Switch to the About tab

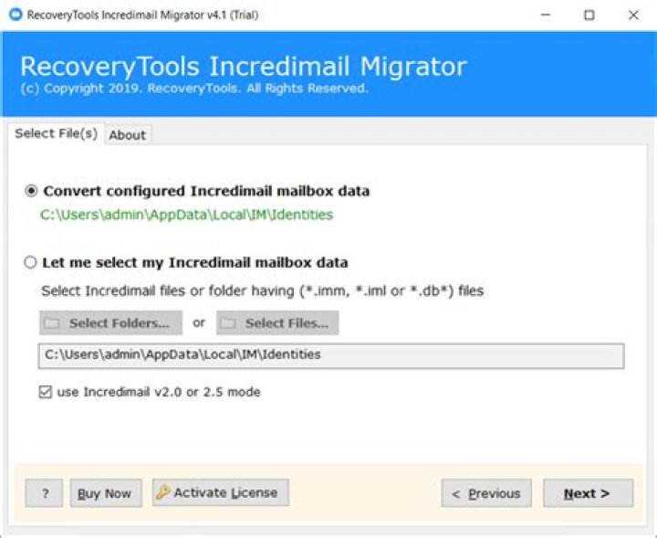[128, 135]
